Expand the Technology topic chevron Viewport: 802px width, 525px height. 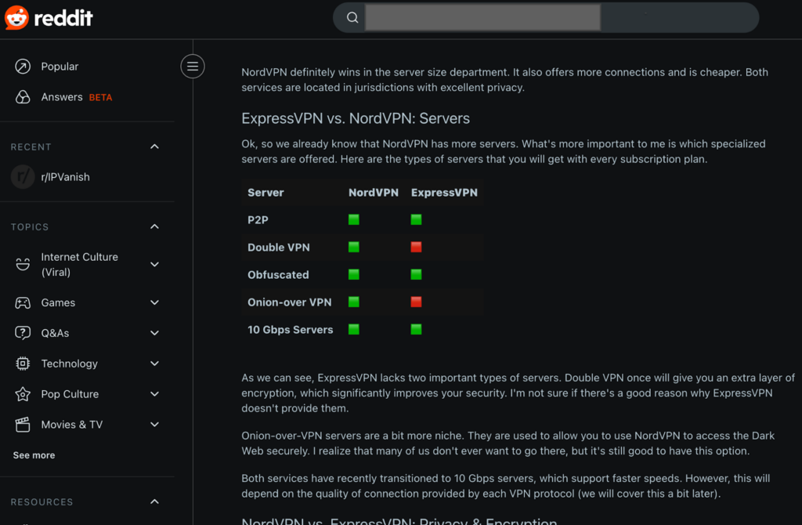coord(154,364)
